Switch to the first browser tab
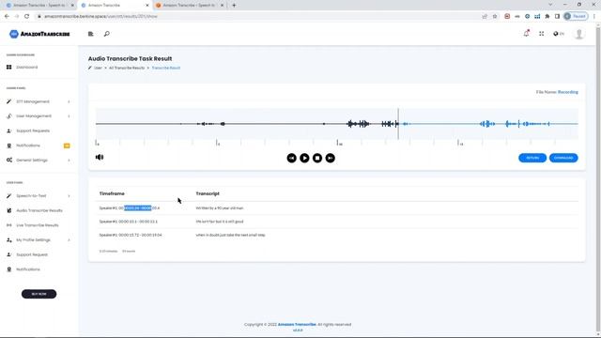 click(39, 6)
